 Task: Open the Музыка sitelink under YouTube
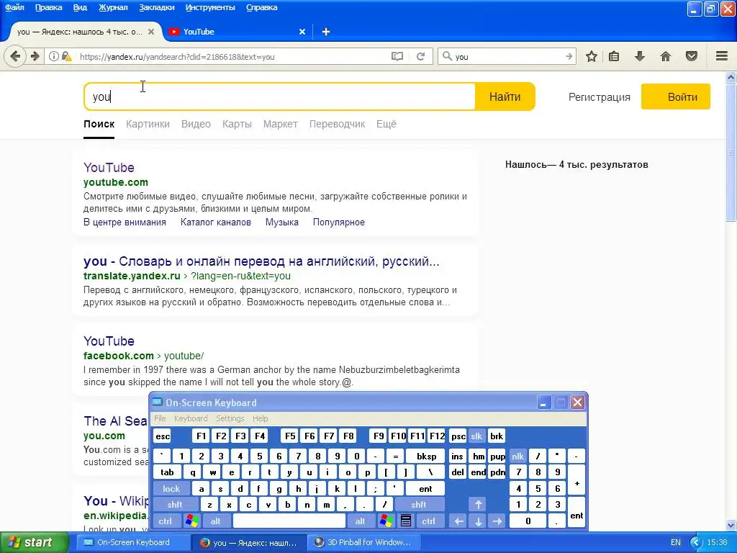(x=282, y=222)
